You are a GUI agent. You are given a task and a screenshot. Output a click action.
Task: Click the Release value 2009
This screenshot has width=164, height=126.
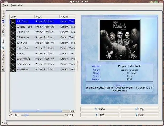pyautogui.click(x=129, y=79)
